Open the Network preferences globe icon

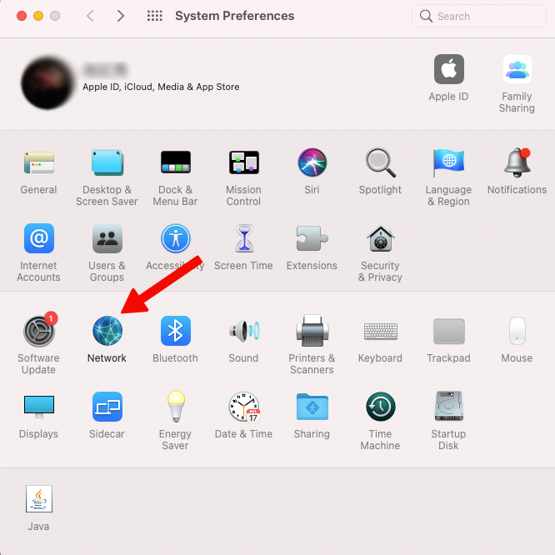click(107, 331)
